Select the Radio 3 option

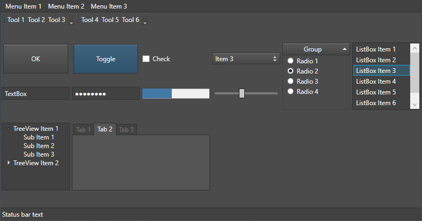[303, 81]
